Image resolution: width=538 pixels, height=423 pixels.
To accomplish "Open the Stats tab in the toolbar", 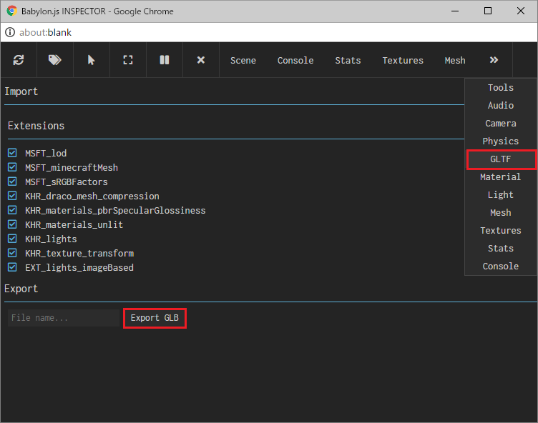I will tap(348, 60).
